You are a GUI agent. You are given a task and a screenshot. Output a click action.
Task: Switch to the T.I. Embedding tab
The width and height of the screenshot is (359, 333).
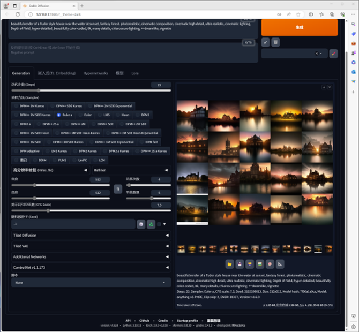pos(57,73)
